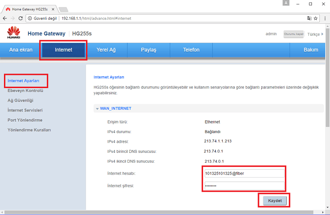Image resolution: width=330 pixels, height=215 pixels.
Task: Go to the Ana ekran tab
Action: click(x=21, y=50)
